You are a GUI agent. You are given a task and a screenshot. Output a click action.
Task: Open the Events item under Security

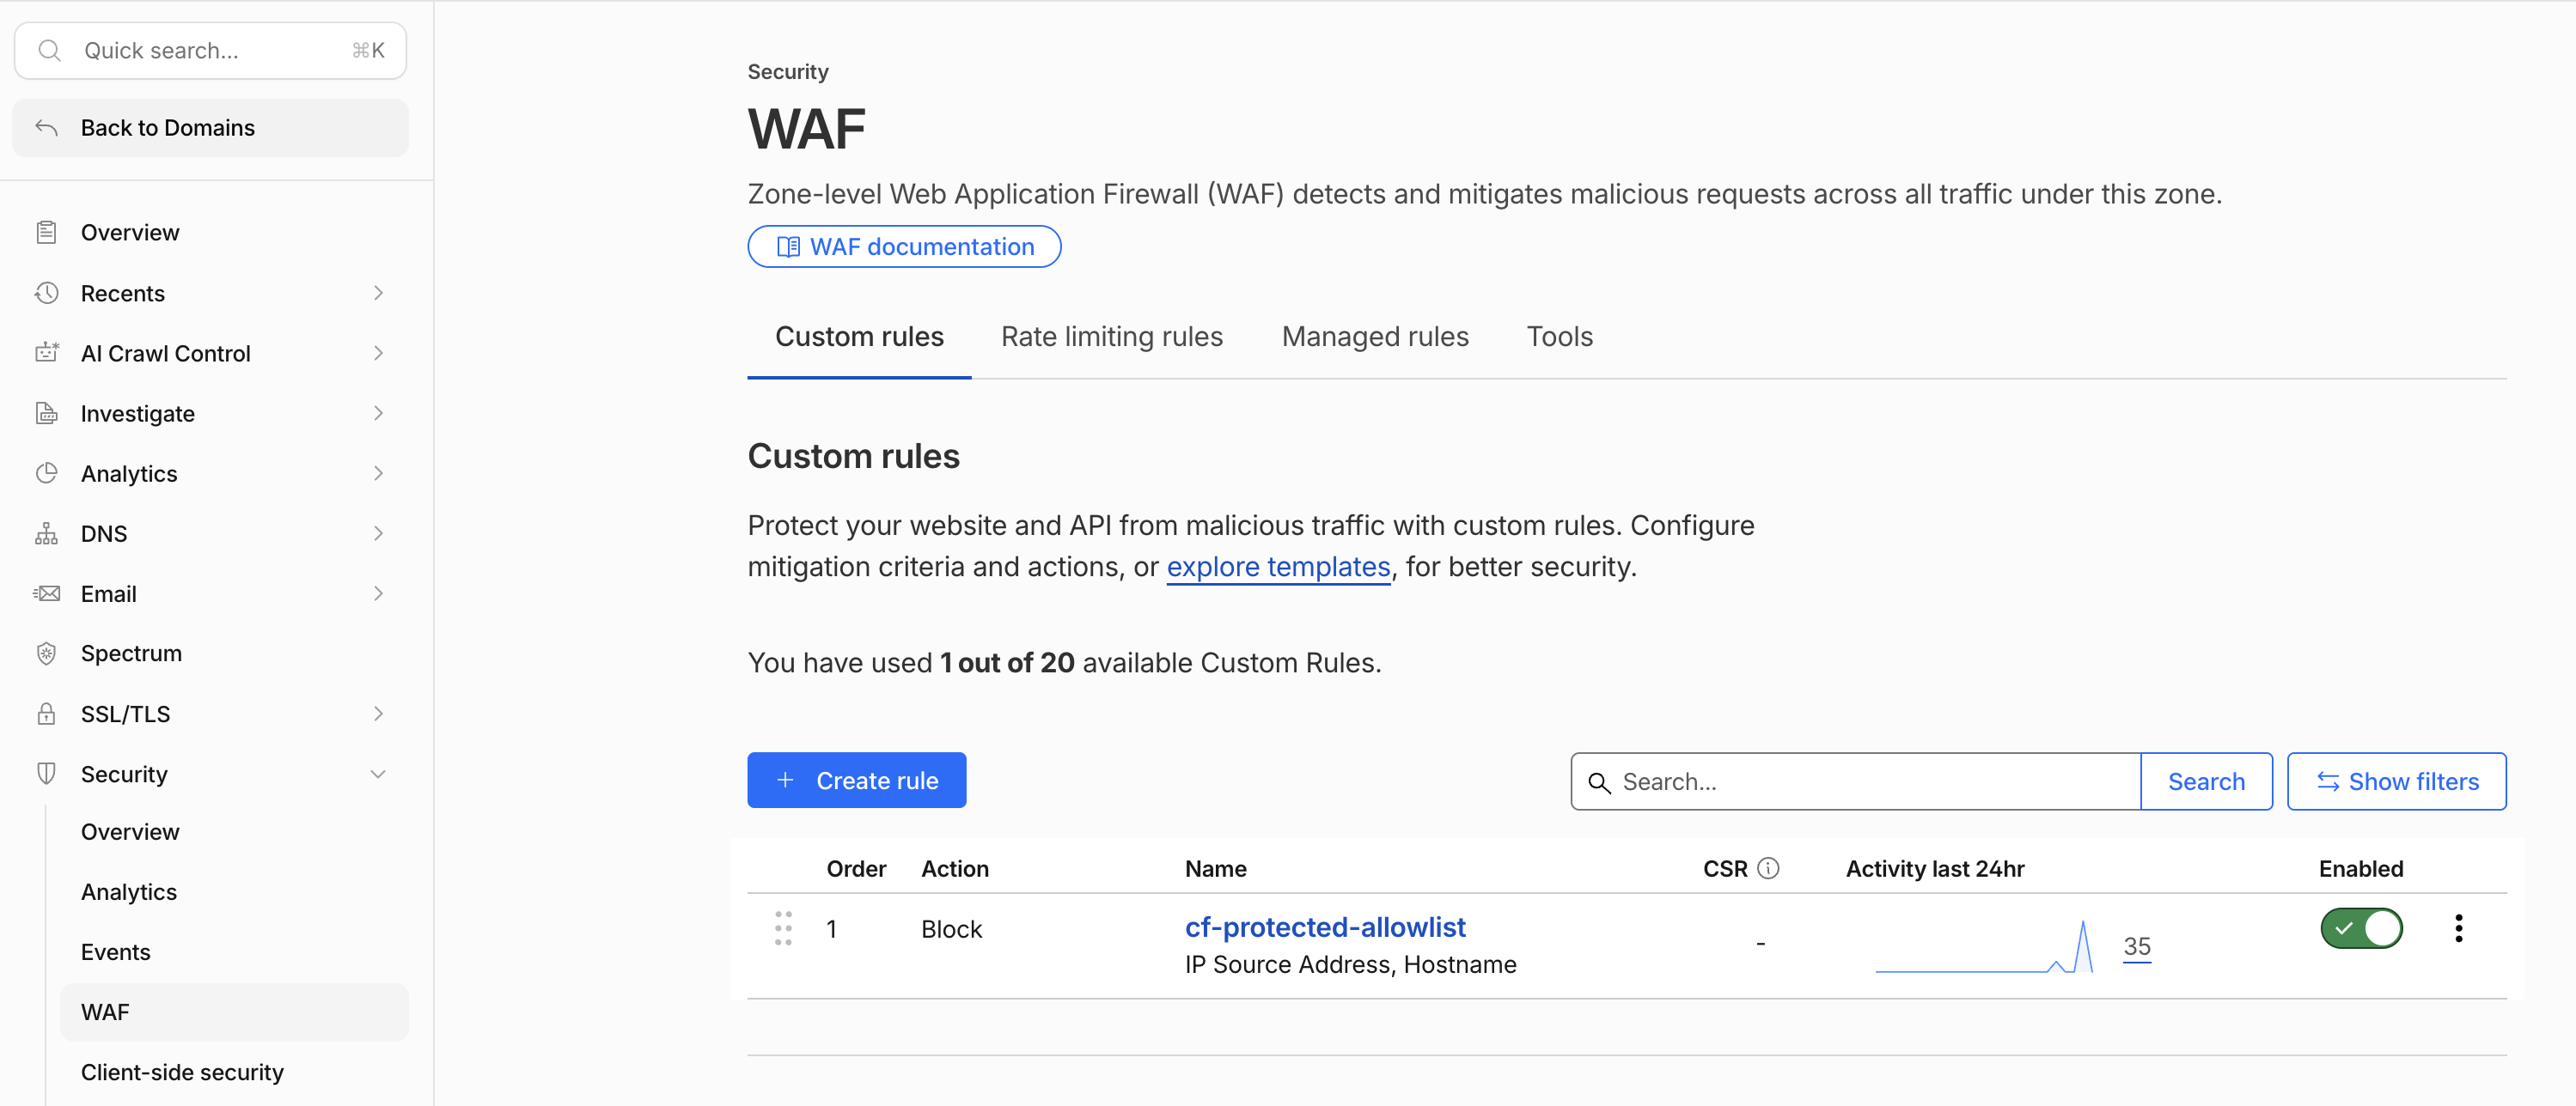coord(116,952)
